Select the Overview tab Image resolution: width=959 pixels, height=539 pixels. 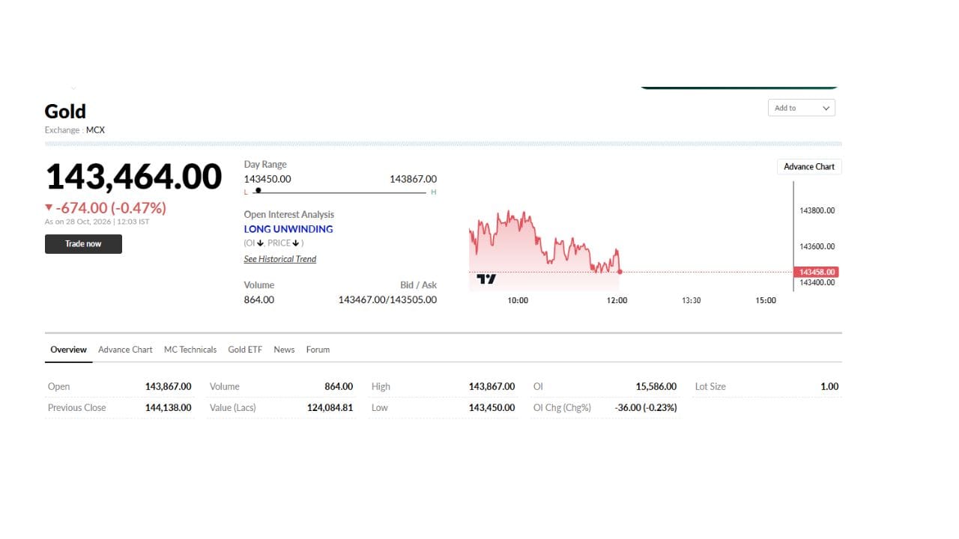pyautogui.click(x=68, y=350)
